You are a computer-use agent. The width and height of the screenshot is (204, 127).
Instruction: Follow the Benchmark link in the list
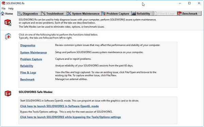[x=27, y=79]
